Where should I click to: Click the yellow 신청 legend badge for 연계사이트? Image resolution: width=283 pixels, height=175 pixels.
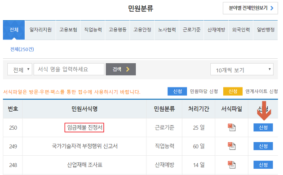coord(233,91)
